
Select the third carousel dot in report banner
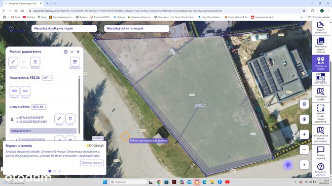[x=59, y=171]
